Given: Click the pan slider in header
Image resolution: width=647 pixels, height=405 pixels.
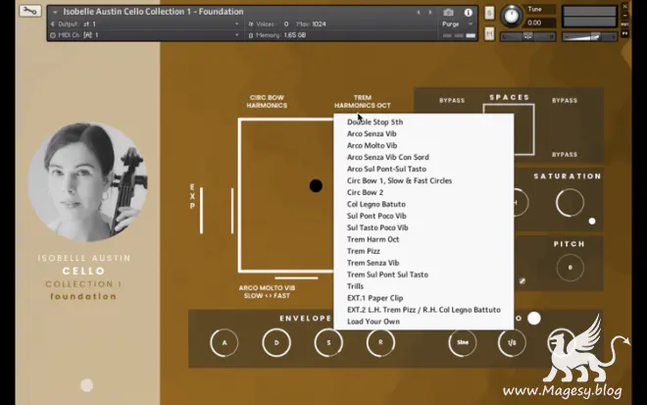Looking at the screenshot, I should (527, 36).
